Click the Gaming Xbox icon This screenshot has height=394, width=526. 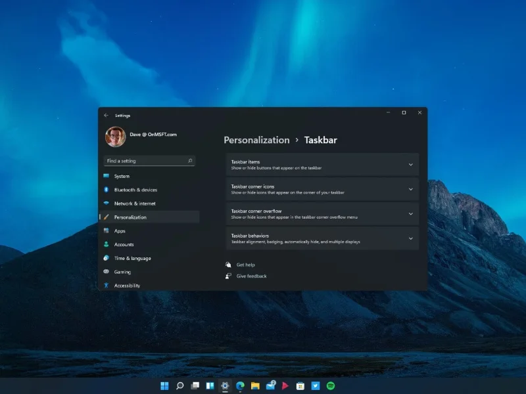(x=106, y=272)
